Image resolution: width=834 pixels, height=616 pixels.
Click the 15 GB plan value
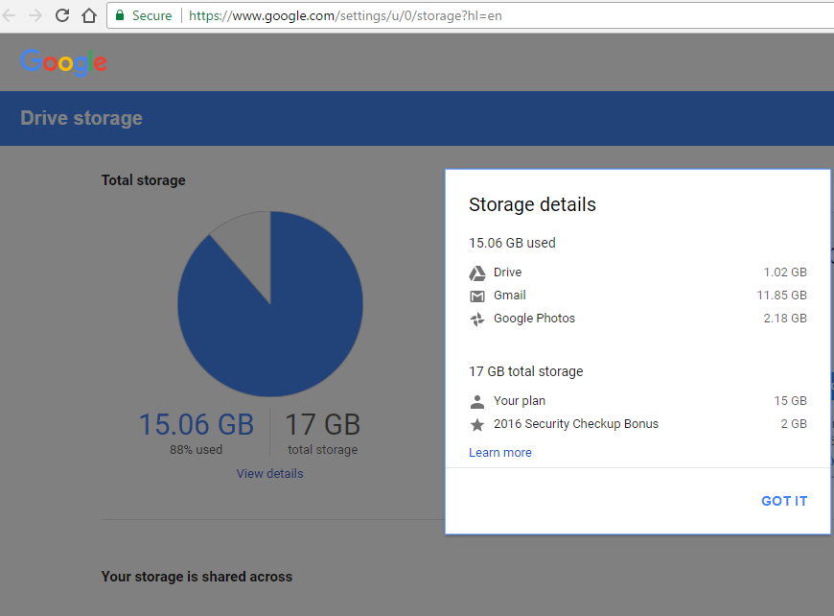coord(791,400)
